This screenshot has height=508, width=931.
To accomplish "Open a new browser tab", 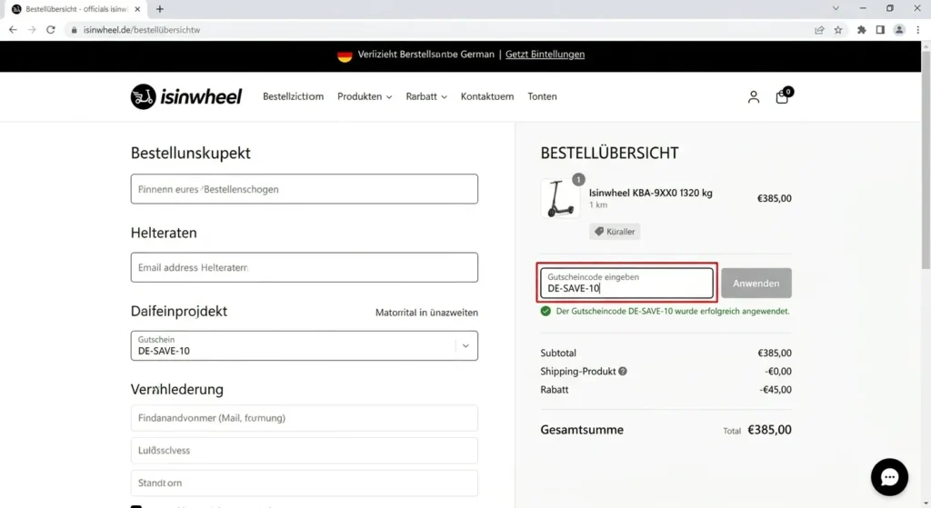I will tap(160, 9).
